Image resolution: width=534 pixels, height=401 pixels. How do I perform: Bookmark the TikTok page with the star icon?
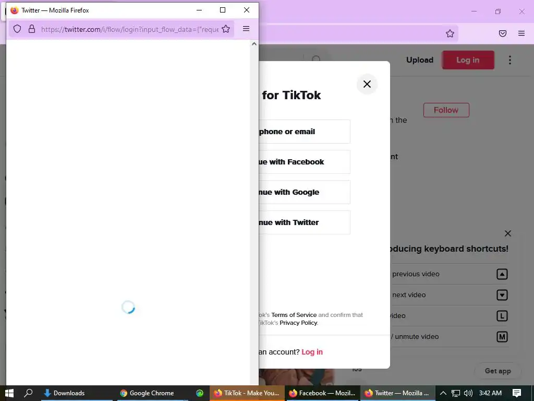click(x=450, y=33)
